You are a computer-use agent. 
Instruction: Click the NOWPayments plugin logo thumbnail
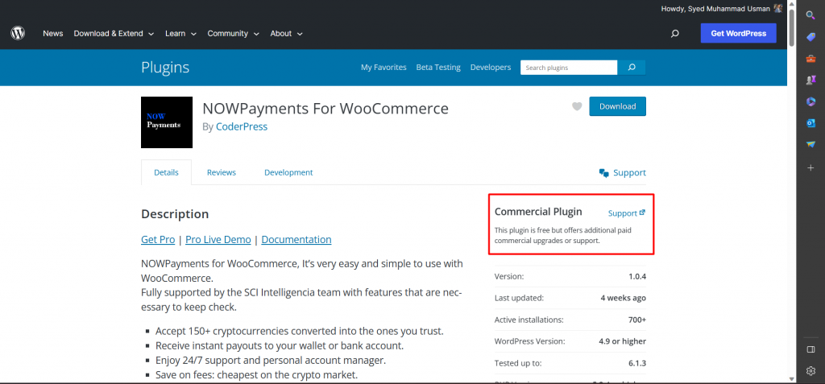pyautogui.click(x=167, y=122)
